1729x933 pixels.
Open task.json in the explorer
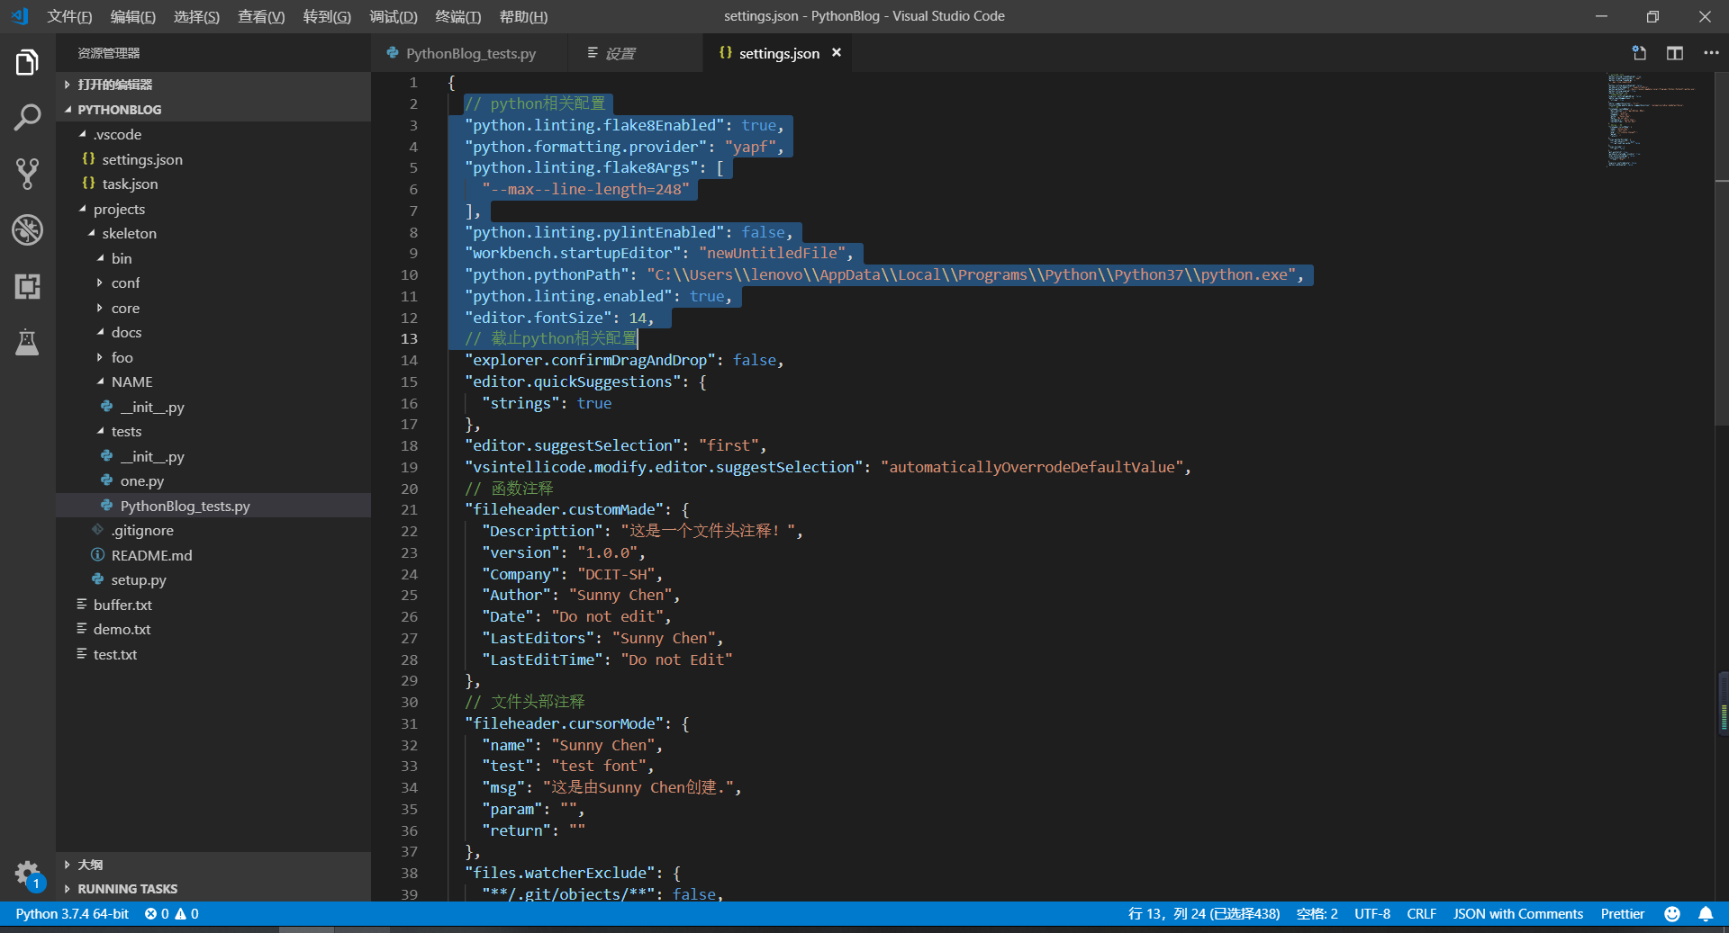click(213, 184)
